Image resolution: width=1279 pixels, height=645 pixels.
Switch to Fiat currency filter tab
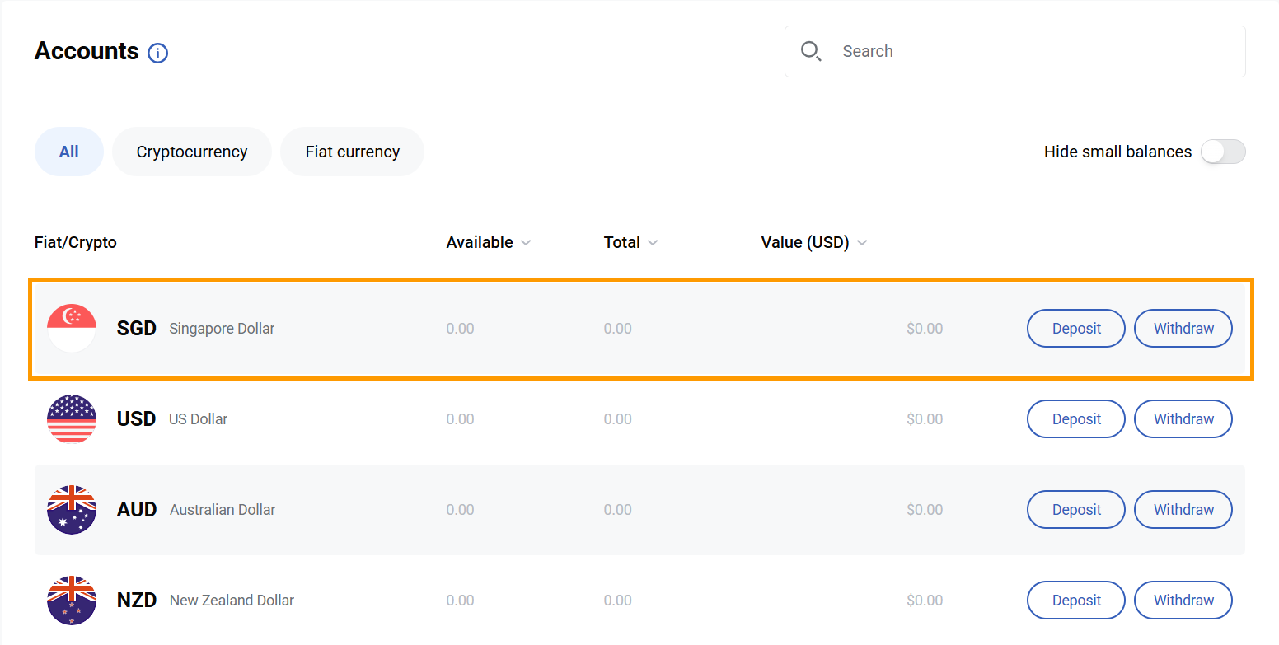pyautogui.click(x=352, y=152)
